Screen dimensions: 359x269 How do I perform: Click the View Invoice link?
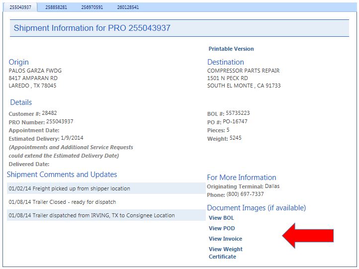[x=225, y=239]
